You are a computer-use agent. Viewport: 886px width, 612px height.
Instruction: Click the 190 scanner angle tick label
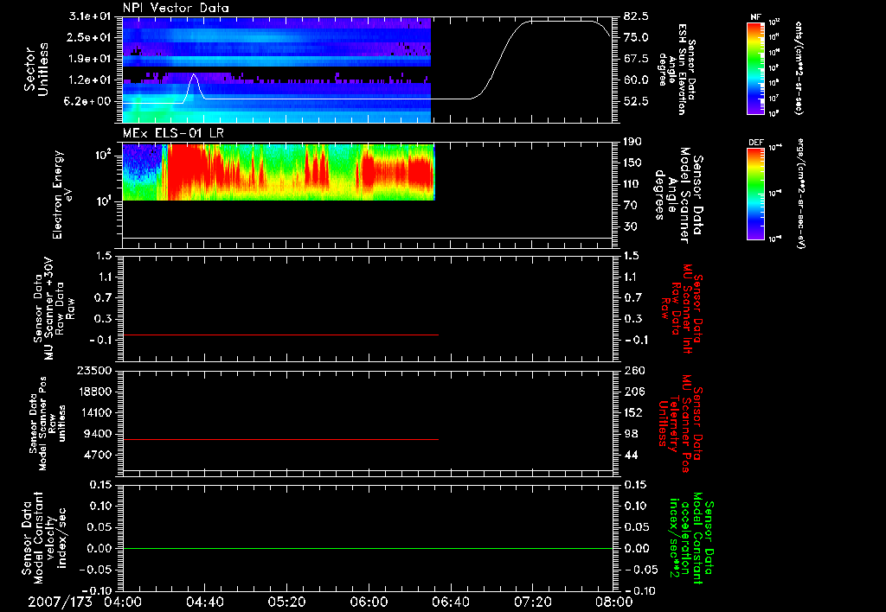634,142
